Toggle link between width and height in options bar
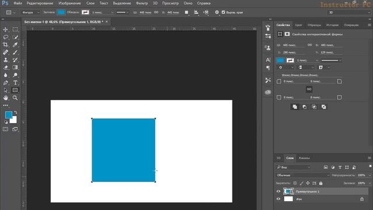The width and height of the screenshot is (373, 210). (x=156, y=12)
